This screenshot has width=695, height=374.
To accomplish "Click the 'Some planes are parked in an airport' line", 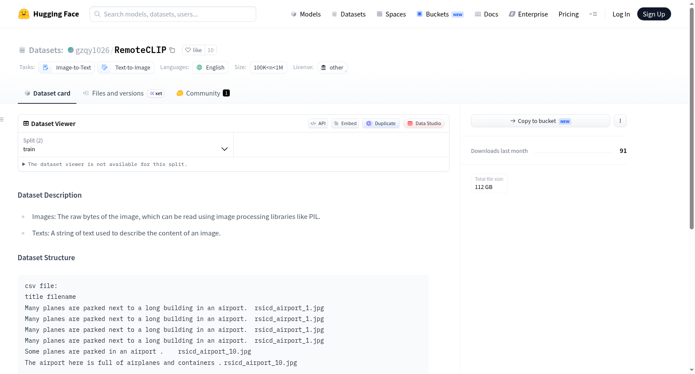I will (138, 351).
